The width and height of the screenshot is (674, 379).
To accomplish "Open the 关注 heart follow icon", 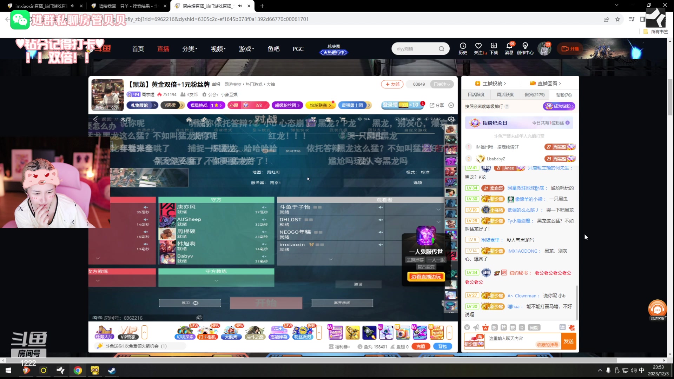I will pos(478,48).
